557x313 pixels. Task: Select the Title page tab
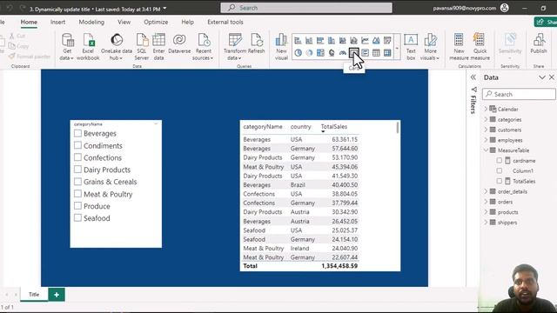[x=34, y=295]
